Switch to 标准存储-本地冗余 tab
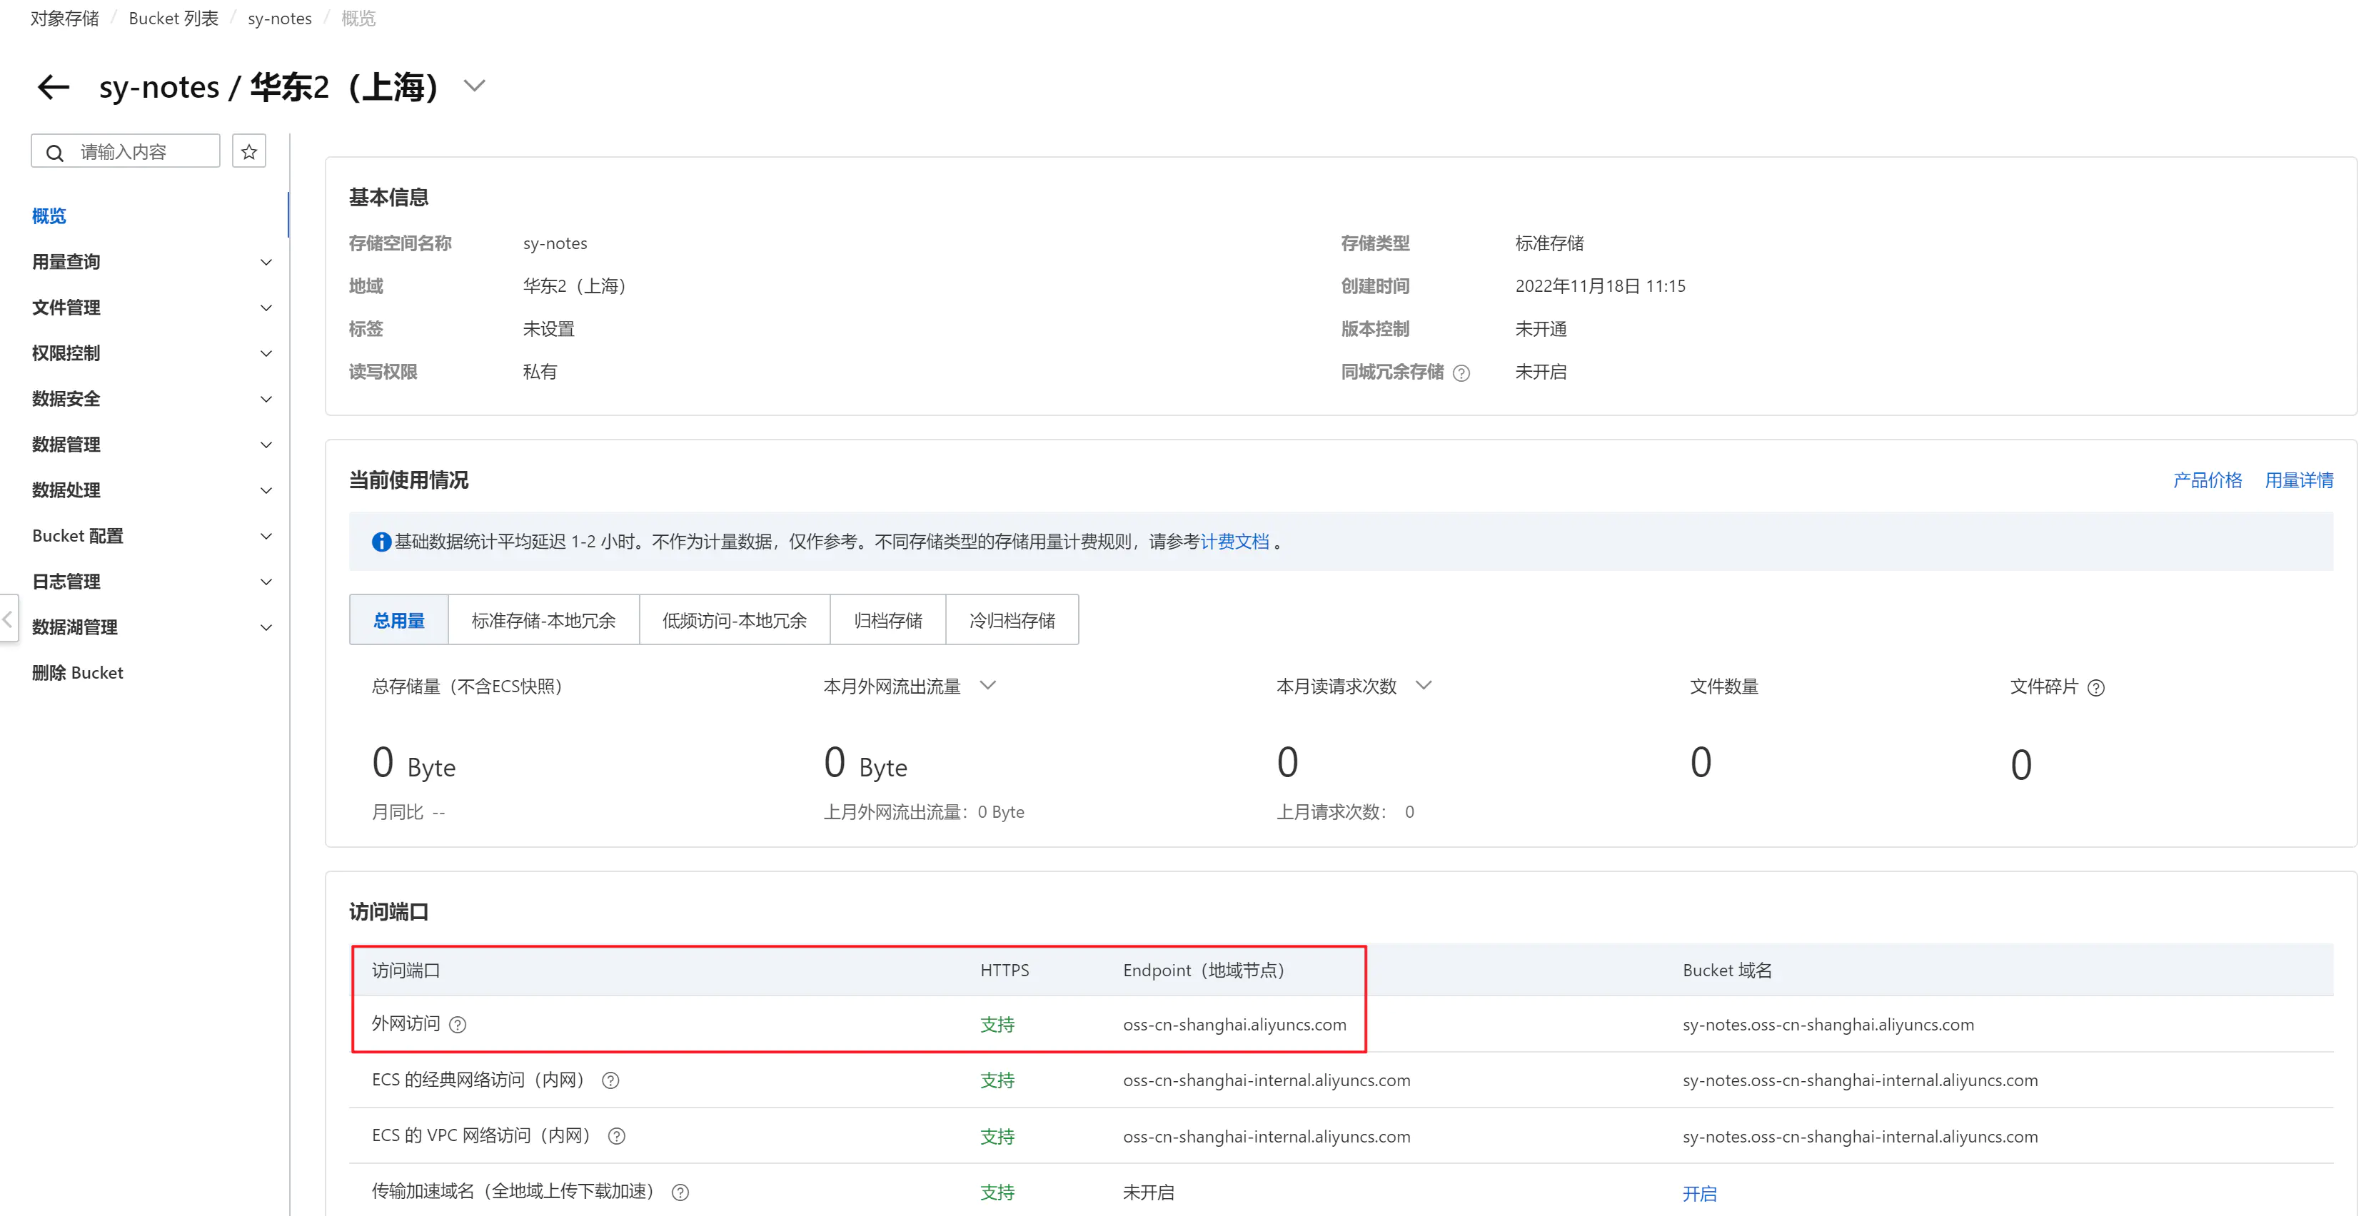The image size is (2361, 1216). click(x=543, y=620)
